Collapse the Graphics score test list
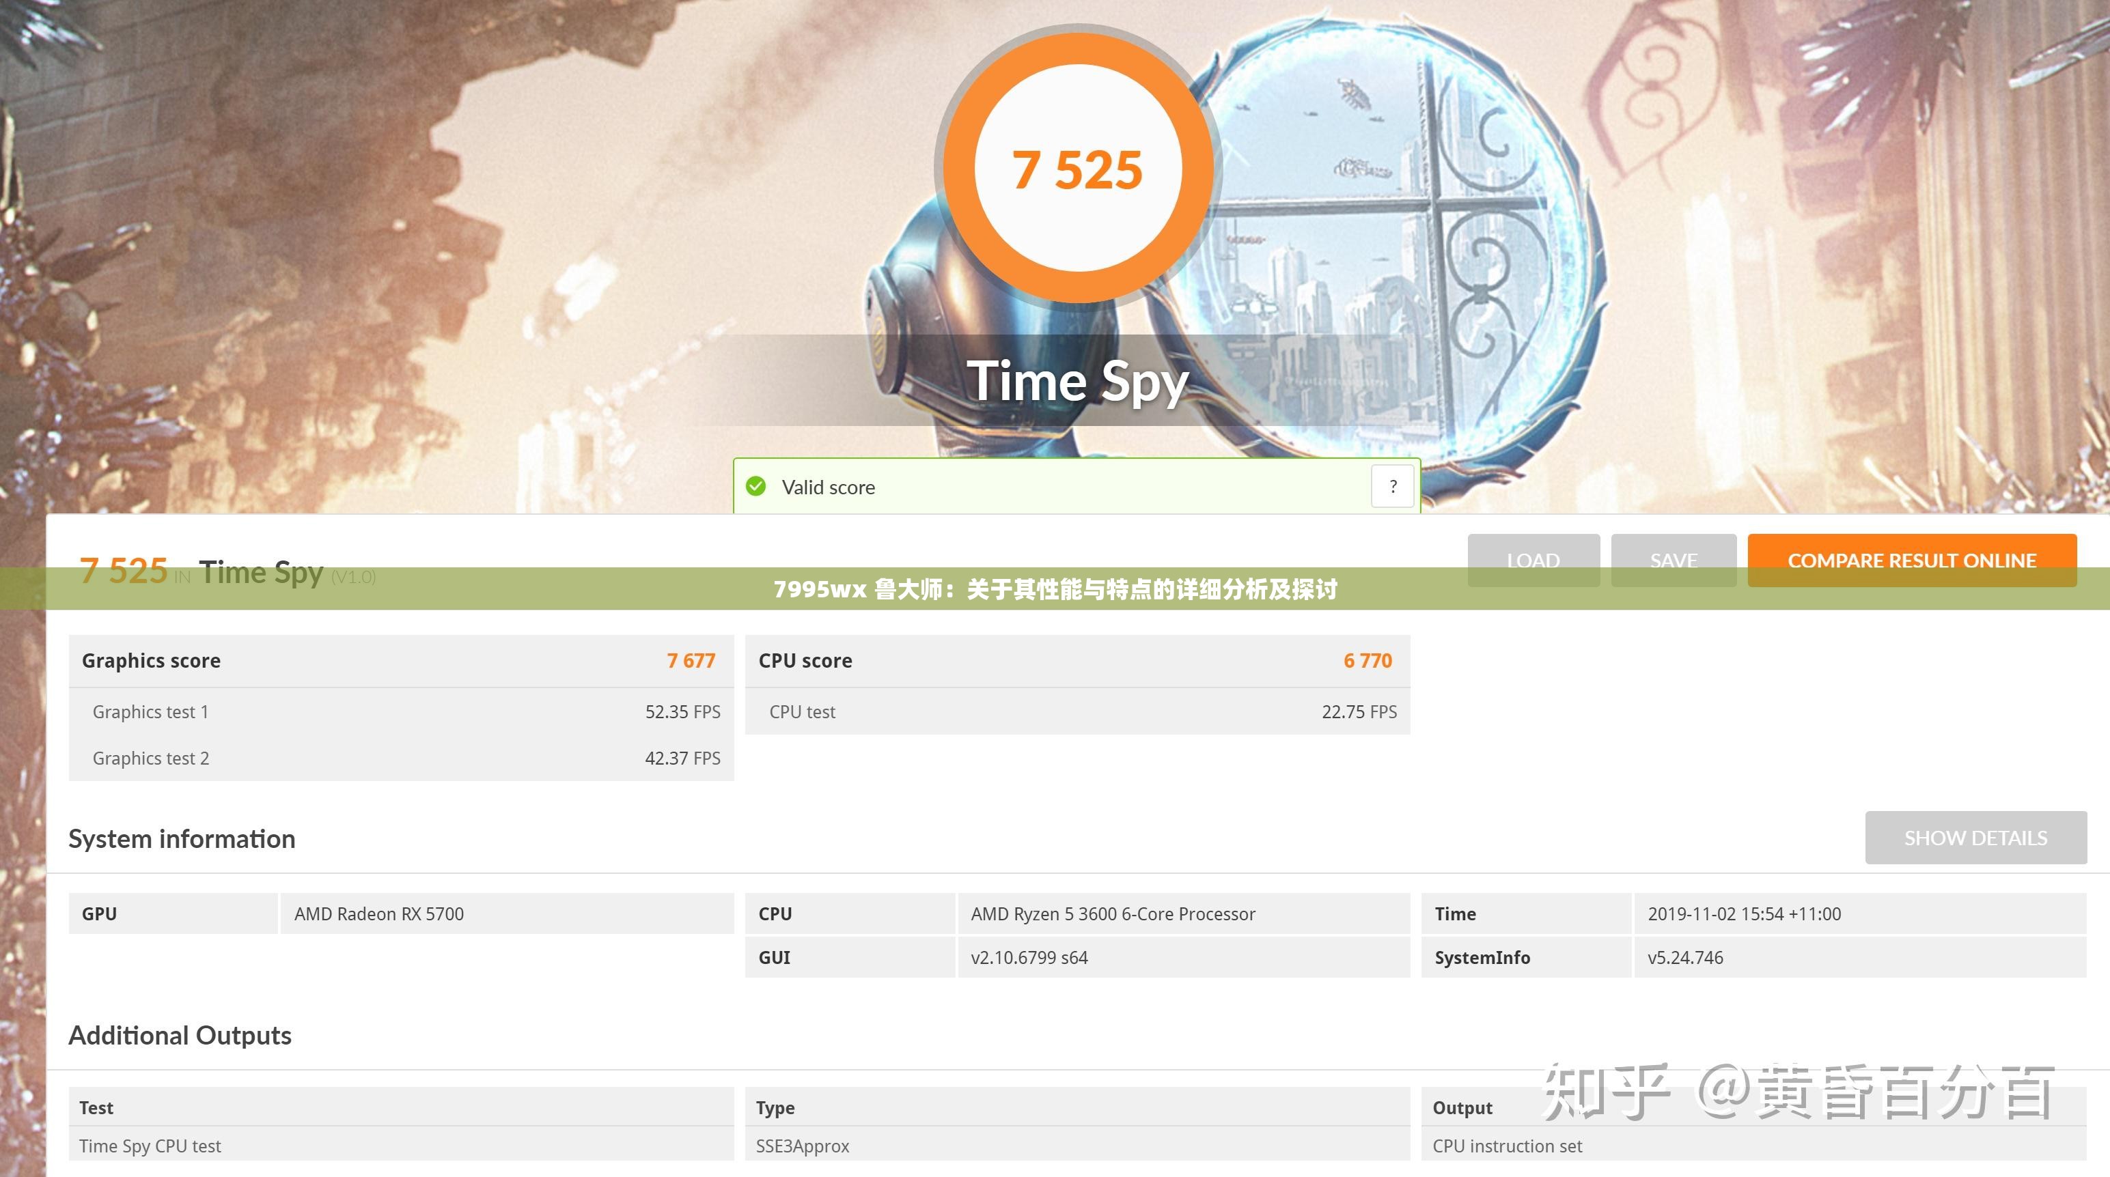Screen dimensions: 2110x1177 [151, 661]
